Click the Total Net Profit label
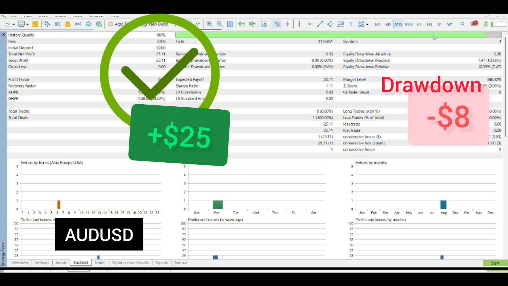Image resolution: width=508 pixels, height=286 pixels. click(x=21, y=54)
